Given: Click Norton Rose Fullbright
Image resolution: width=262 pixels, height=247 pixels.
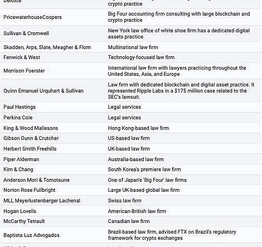Looking at the screenshot, I should [x=30, y=190].
